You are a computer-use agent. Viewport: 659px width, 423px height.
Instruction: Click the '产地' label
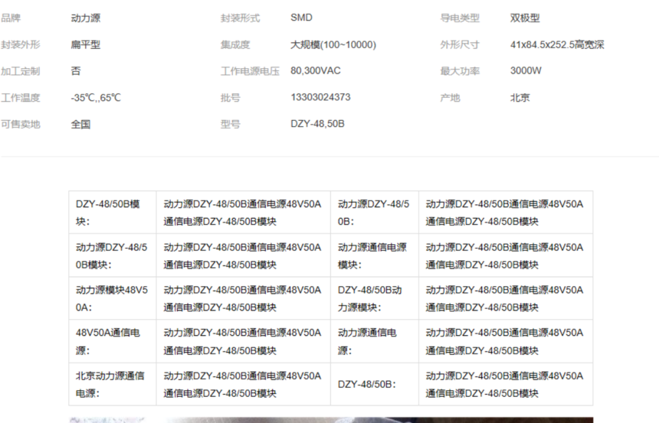click(450, 98)
